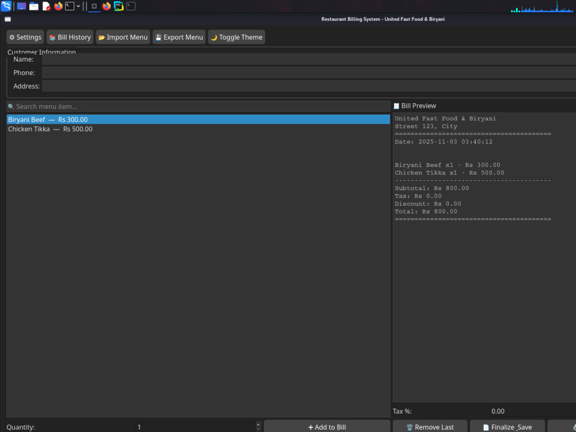
Task: Toggle Theme with the moon button
Action: [x=237, y=37]
